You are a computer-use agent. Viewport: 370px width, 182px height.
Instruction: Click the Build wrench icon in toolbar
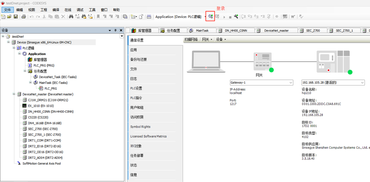tap(236, 17)
